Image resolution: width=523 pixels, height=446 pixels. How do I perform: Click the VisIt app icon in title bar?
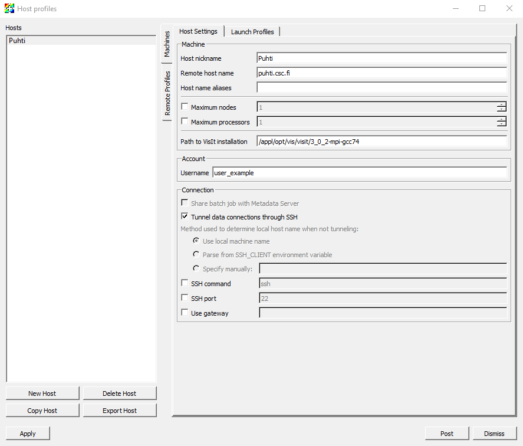click(x=9, y=9)
